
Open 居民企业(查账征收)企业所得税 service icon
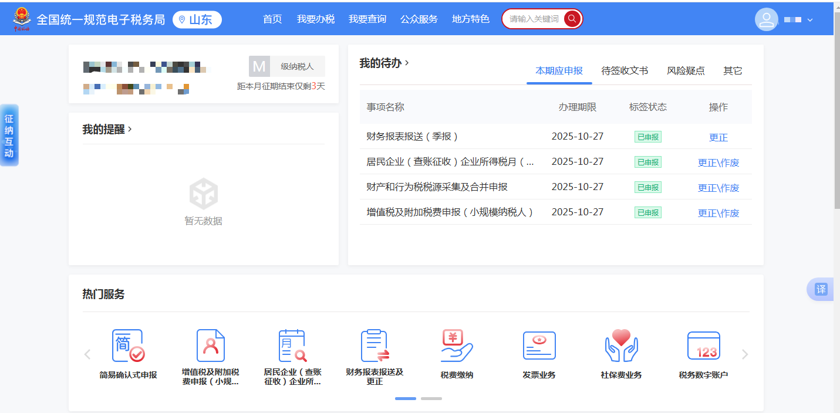coord(292,346)
